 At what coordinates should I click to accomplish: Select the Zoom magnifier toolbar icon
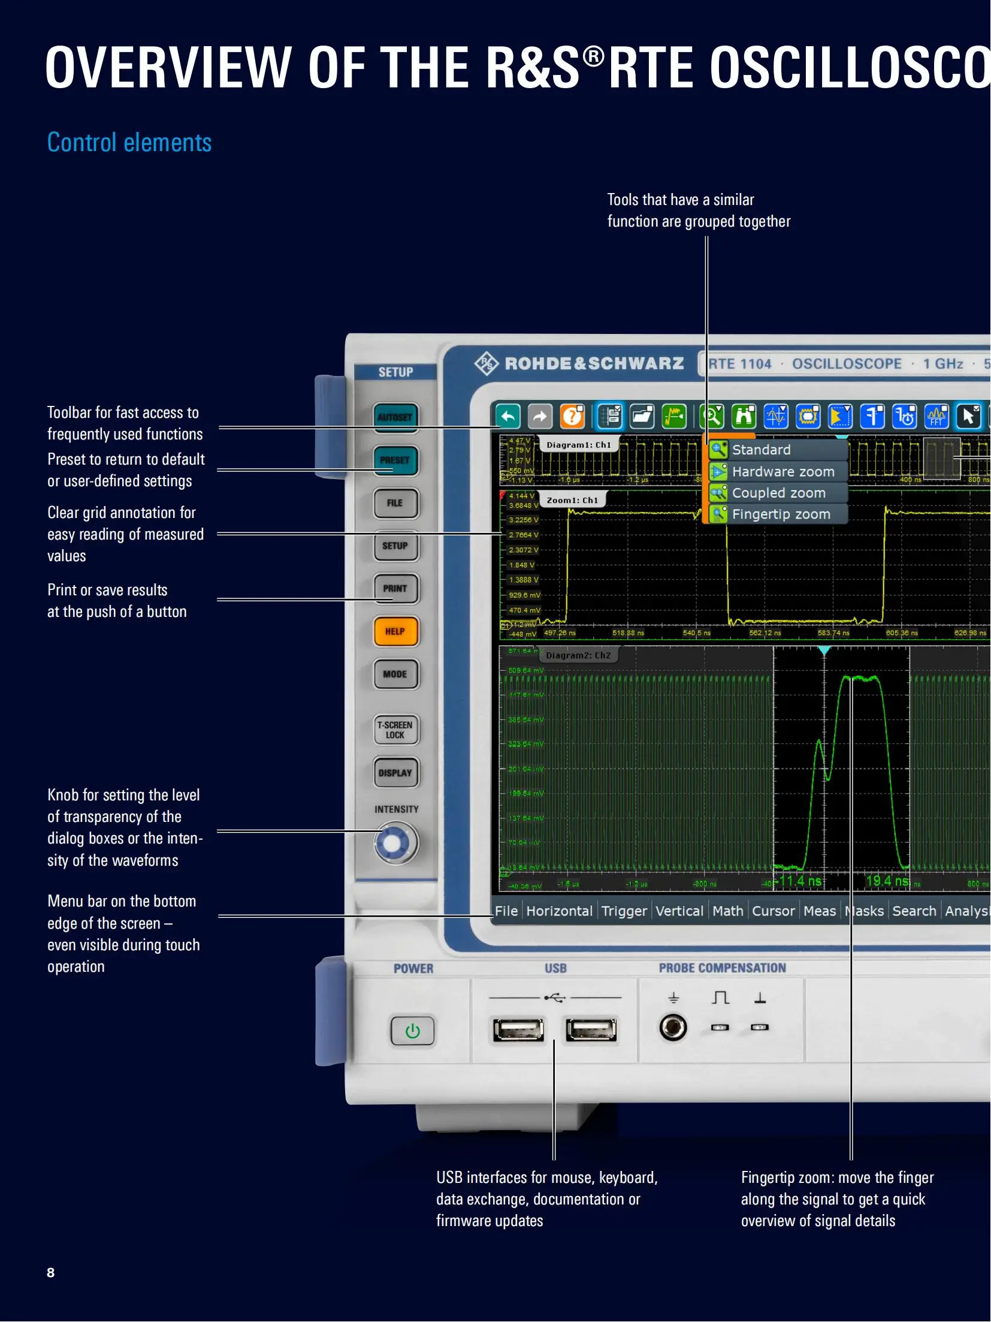(712, 416)
